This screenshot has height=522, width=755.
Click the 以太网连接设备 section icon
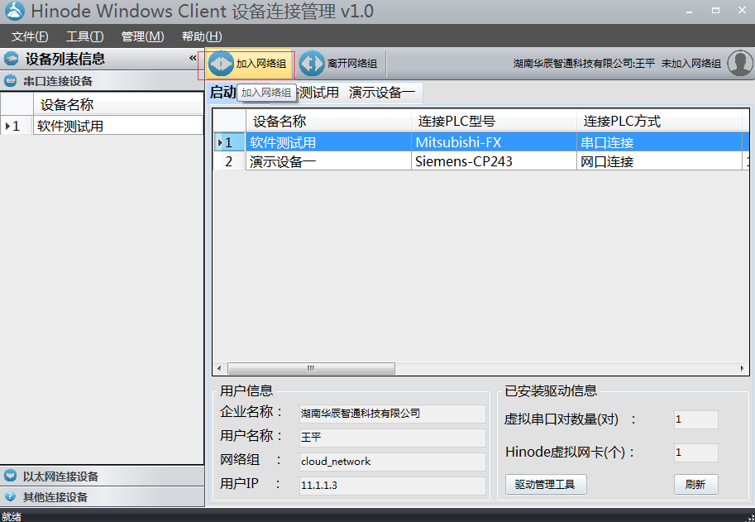11,477
